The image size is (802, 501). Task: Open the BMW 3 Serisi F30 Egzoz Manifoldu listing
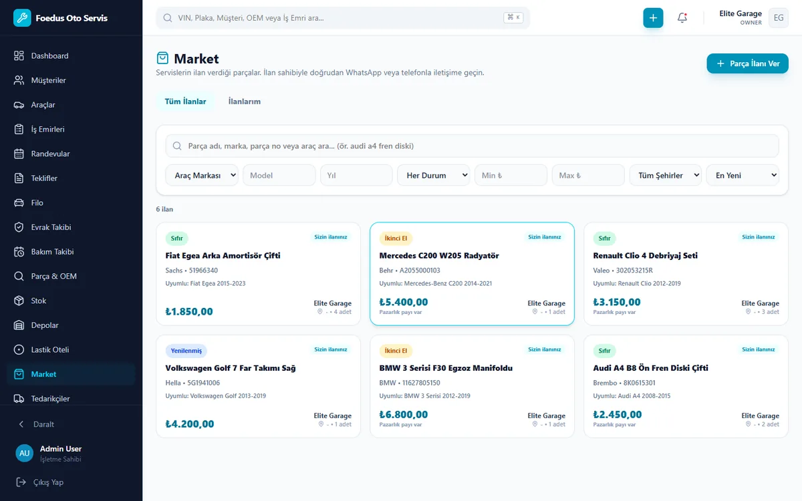(x=472, y=386)
